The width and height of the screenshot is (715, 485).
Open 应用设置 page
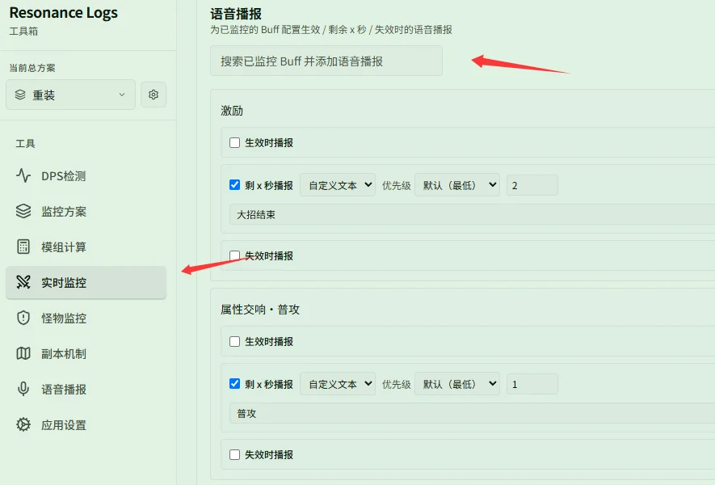coord(86,424)
